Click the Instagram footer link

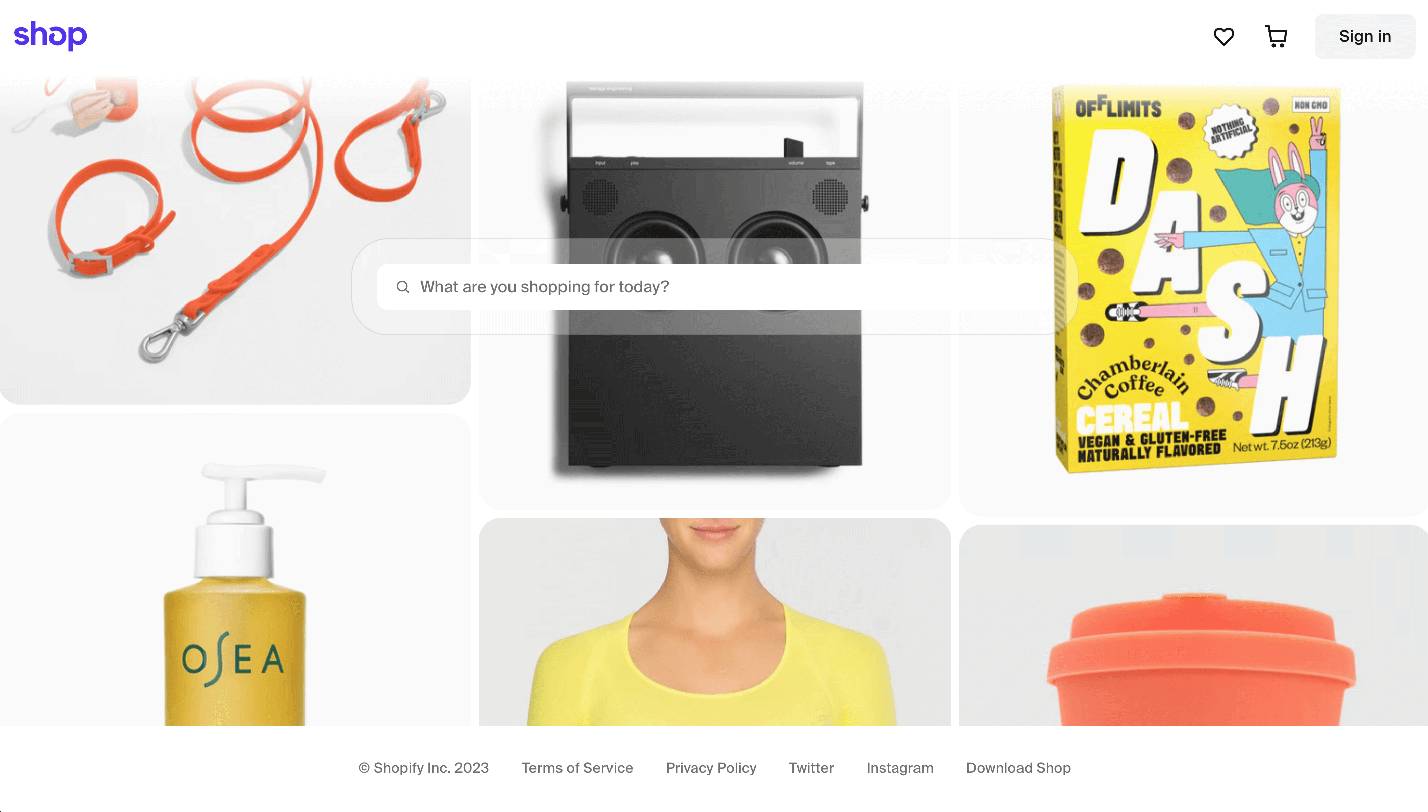point(899,767)
